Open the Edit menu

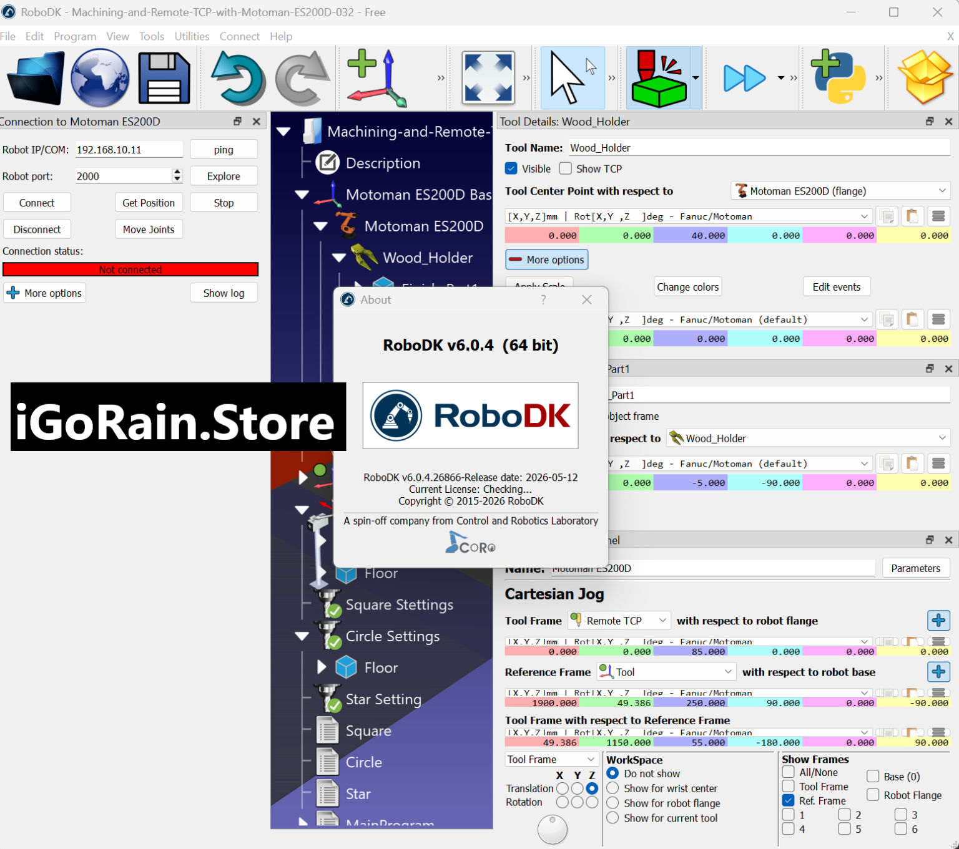point(34,36)
